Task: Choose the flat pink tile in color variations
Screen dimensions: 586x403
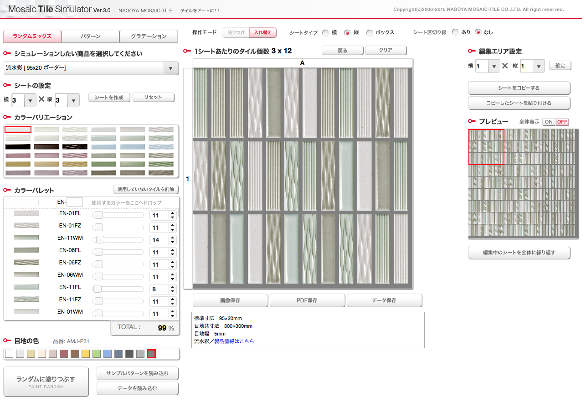Action: pyautogui.click(x=18, y=155)
